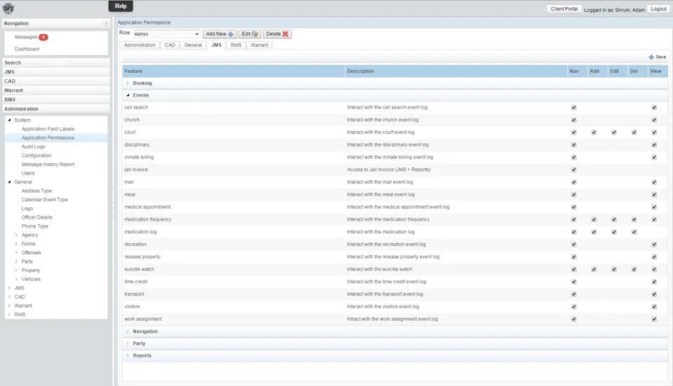
Task: Open the Search navigation section
Action: tap(56, 62)
